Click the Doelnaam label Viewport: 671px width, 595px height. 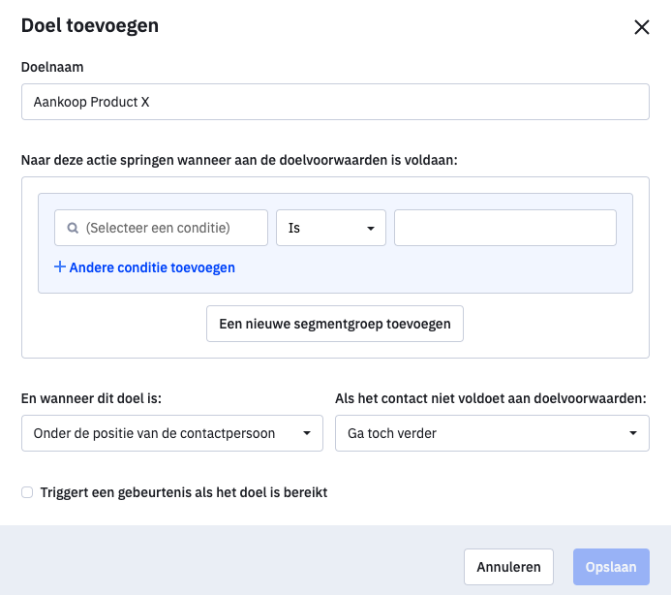click(x=52, y=67)
